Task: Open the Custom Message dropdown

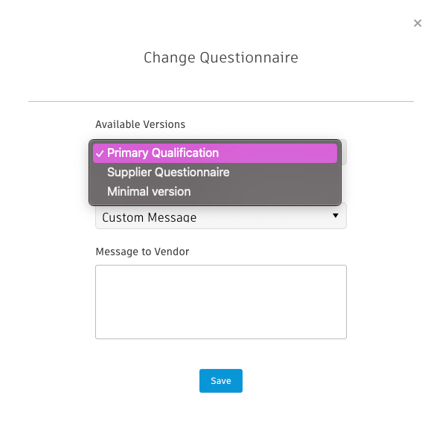Action: pos(221,217)
